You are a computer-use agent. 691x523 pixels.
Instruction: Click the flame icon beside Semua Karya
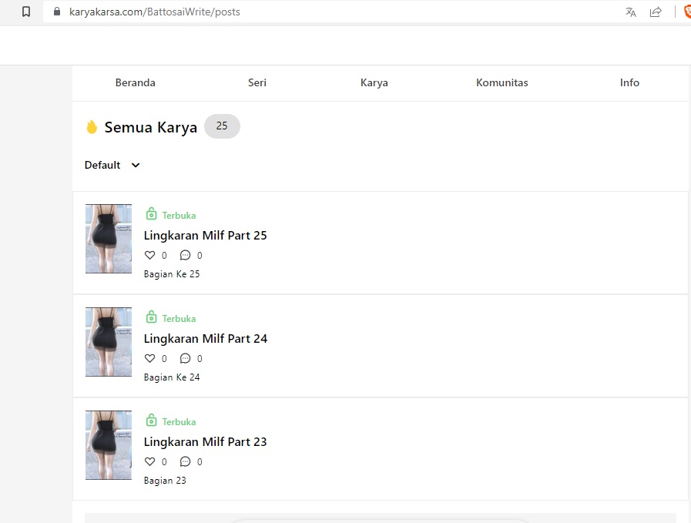(x=92, y=127)
